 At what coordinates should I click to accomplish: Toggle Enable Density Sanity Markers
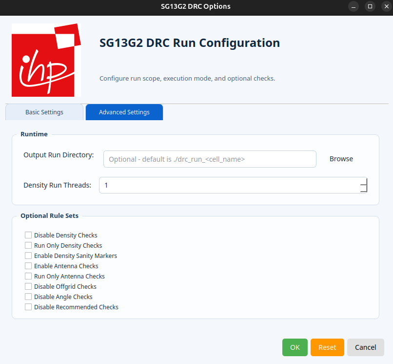pos(28,256)
